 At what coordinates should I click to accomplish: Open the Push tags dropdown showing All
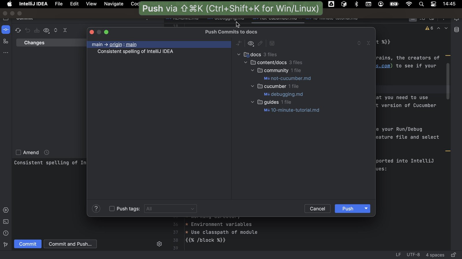(x=170, y=209)
